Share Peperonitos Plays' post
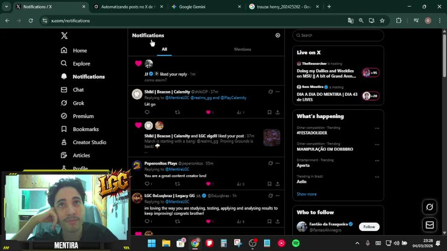The height and width of the screenshot is (251, 447). pyautogui.click(x=277, y=184)
